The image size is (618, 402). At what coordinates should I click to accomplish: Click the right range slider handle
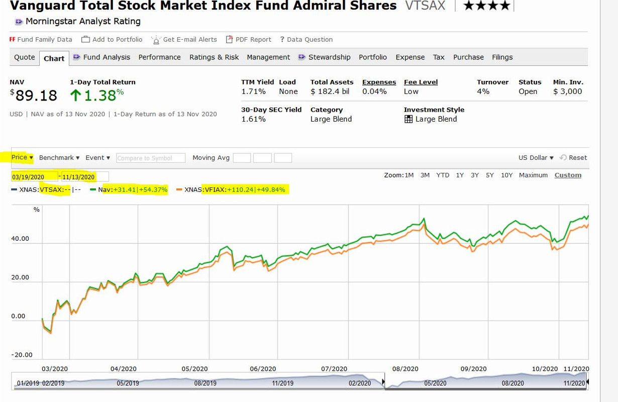(588, 382)
